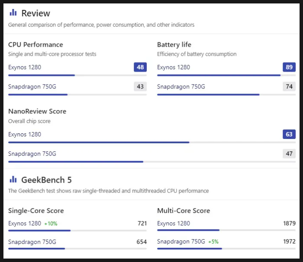This screenshot has height=262, width=303.
Task: Click the +10% indicator next to Exynos 1280
Action: click(51, 224)
